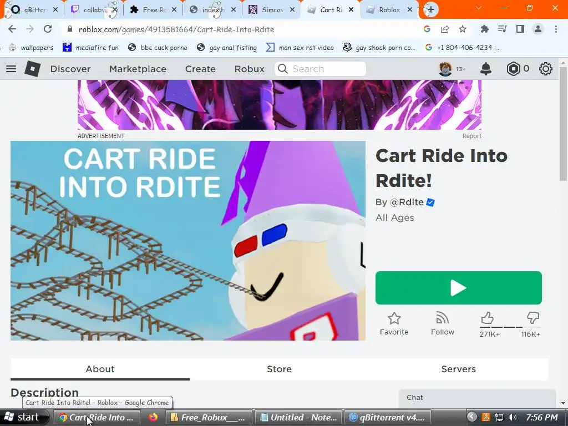Open the Create menu item

[x=200, y=69]
